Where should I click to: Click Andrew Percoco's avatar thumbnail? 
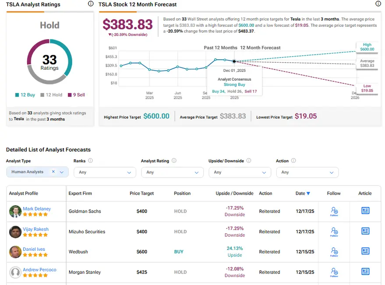15,272
